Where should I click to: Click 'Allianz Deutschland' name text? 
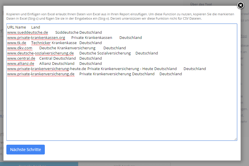click(x=57, y=64)
